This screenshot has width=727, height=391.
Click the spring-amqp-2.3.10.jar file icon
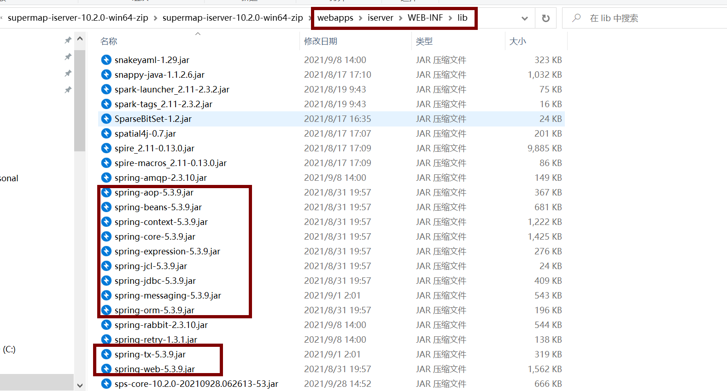[106, 178]
